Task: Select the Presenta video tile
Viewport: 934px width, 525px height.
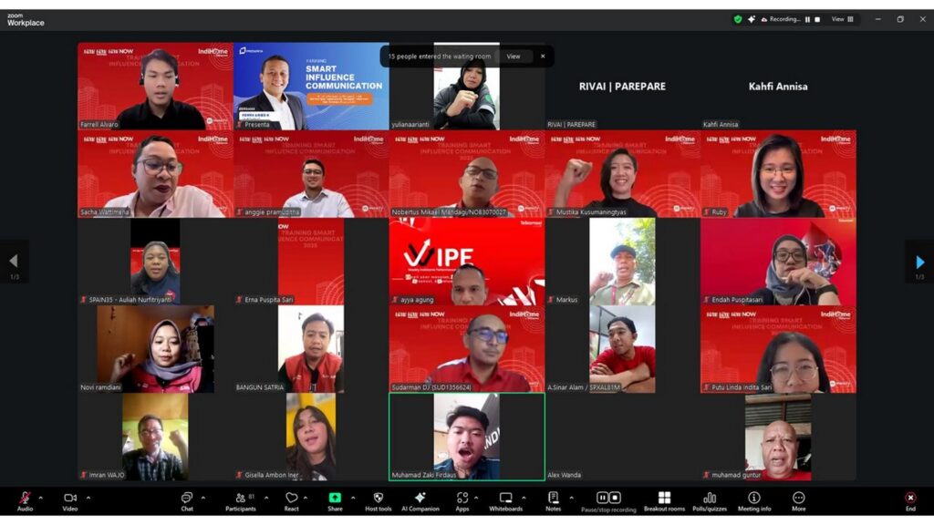Action: [x=312, y=86]
